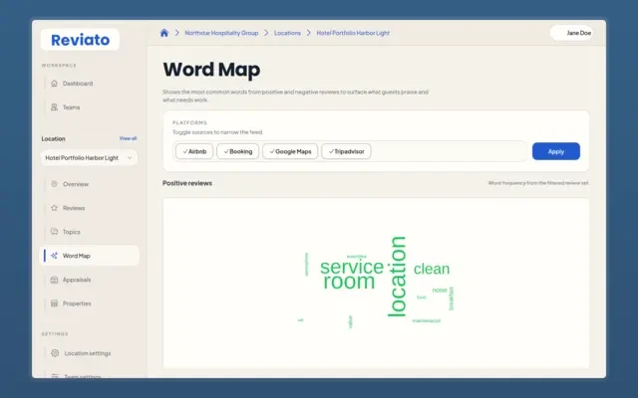This screenshot has width=638, height=398.
Task: Open the Hotel Portfolio Harbor Light location dropdown
Action: tap(89, 158)
